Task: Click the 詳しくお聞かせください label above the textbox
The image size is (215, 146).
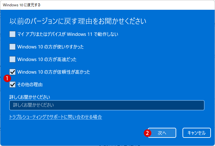Action: coord(30,97)
